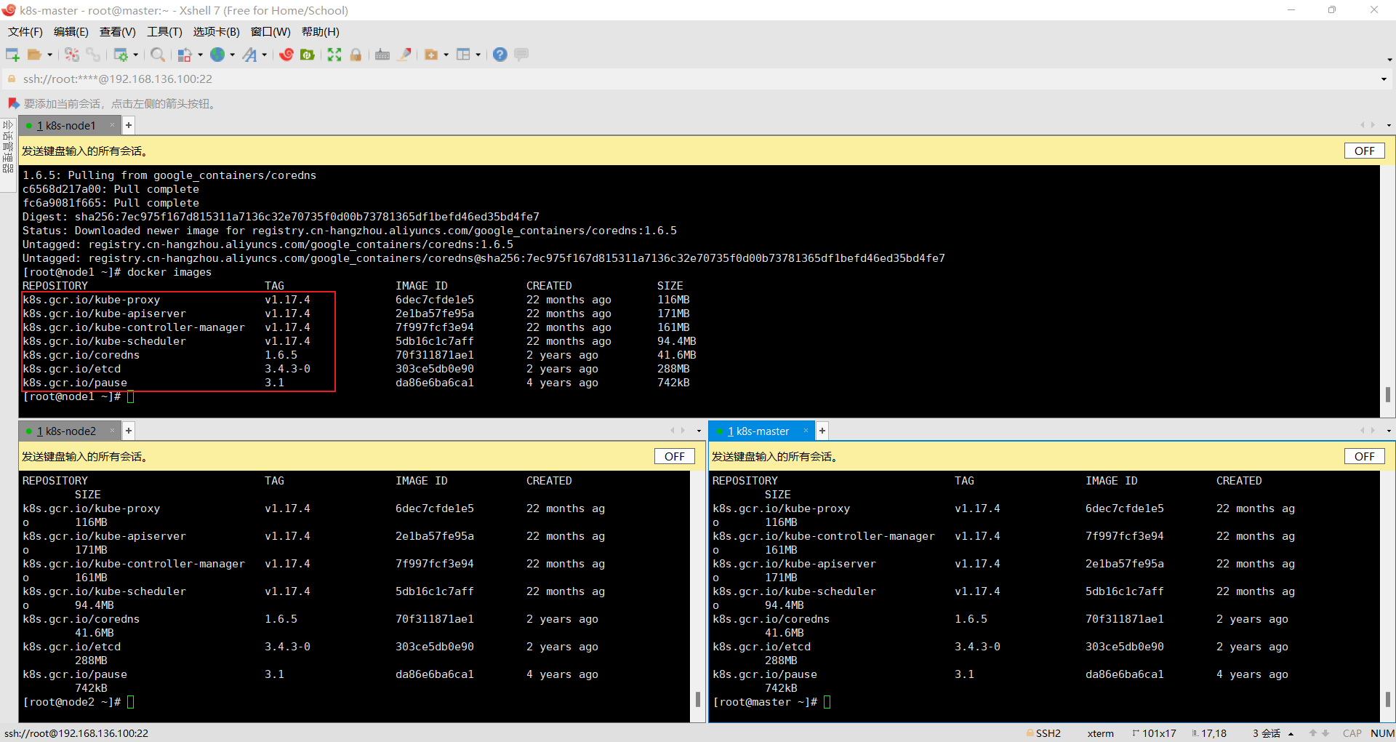Close the k8s-master tab

[x=806, y=431]
